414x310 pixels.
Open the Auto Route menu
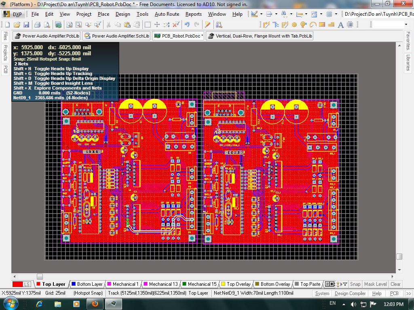coord(167,14)
